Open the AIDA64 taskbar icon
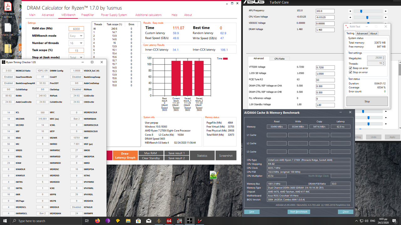The image size is (401, 225). pos(169,221)
